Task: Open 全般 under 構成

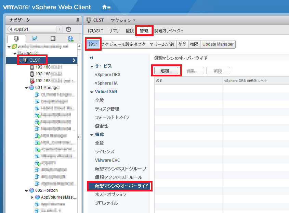Action: [x=99, y=143]
